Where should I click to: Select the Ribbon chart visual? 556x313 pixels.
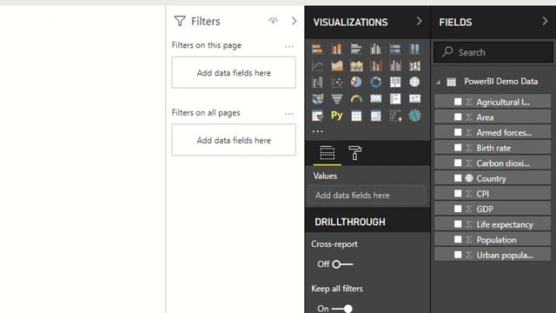point(414,65)
